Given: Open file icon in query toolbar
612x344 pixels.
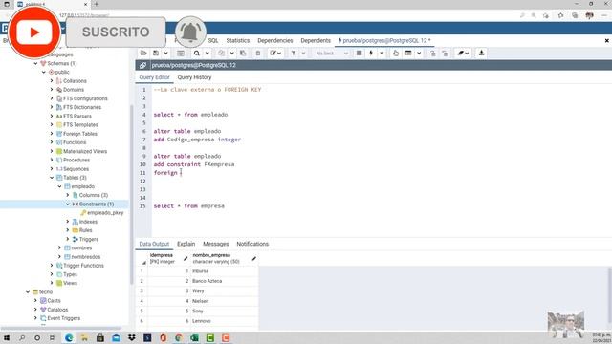Looking at the screenshot, I should (x=143, y=54).
